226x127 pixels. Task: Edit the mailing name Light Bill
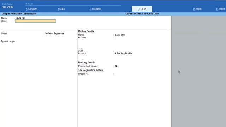click(120, 35)
